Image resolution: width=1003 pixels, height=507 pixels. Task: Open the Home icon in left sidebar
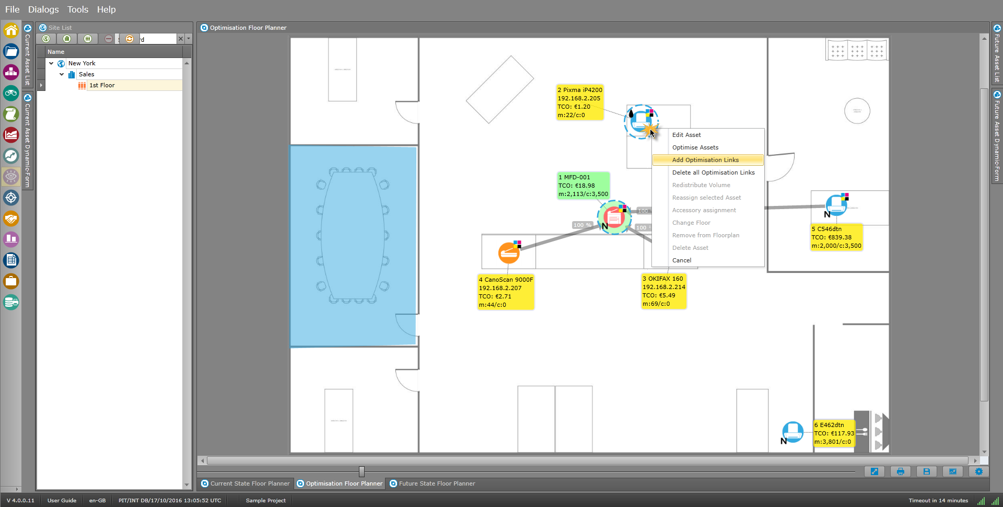coord(11,30)
